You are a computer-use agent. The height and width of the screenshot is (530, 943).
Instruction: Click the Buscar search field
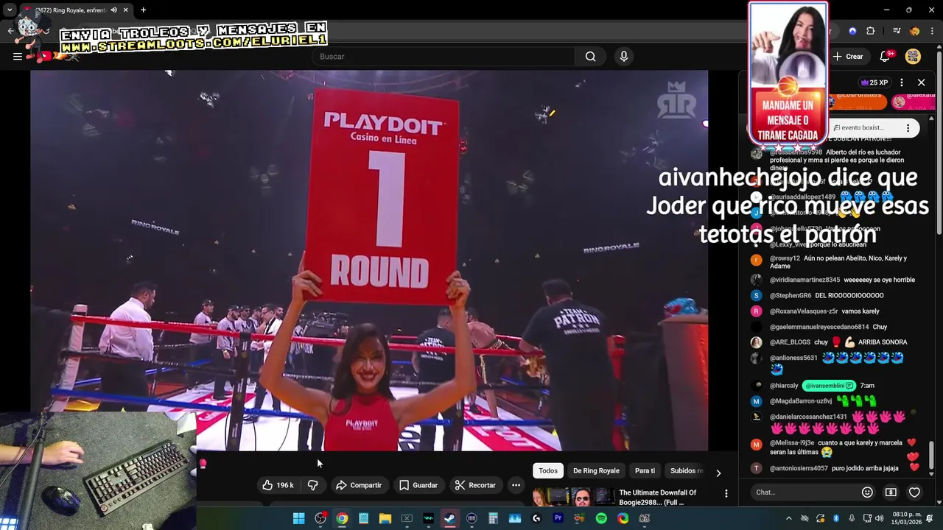coord(444,57)
